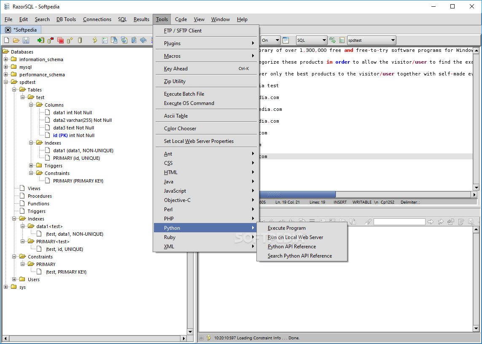Image resolution: width=482 pixels, height=344 pixels.
Task: Click the glasses with green arrow icon
Action: click(x=332, y=40)
